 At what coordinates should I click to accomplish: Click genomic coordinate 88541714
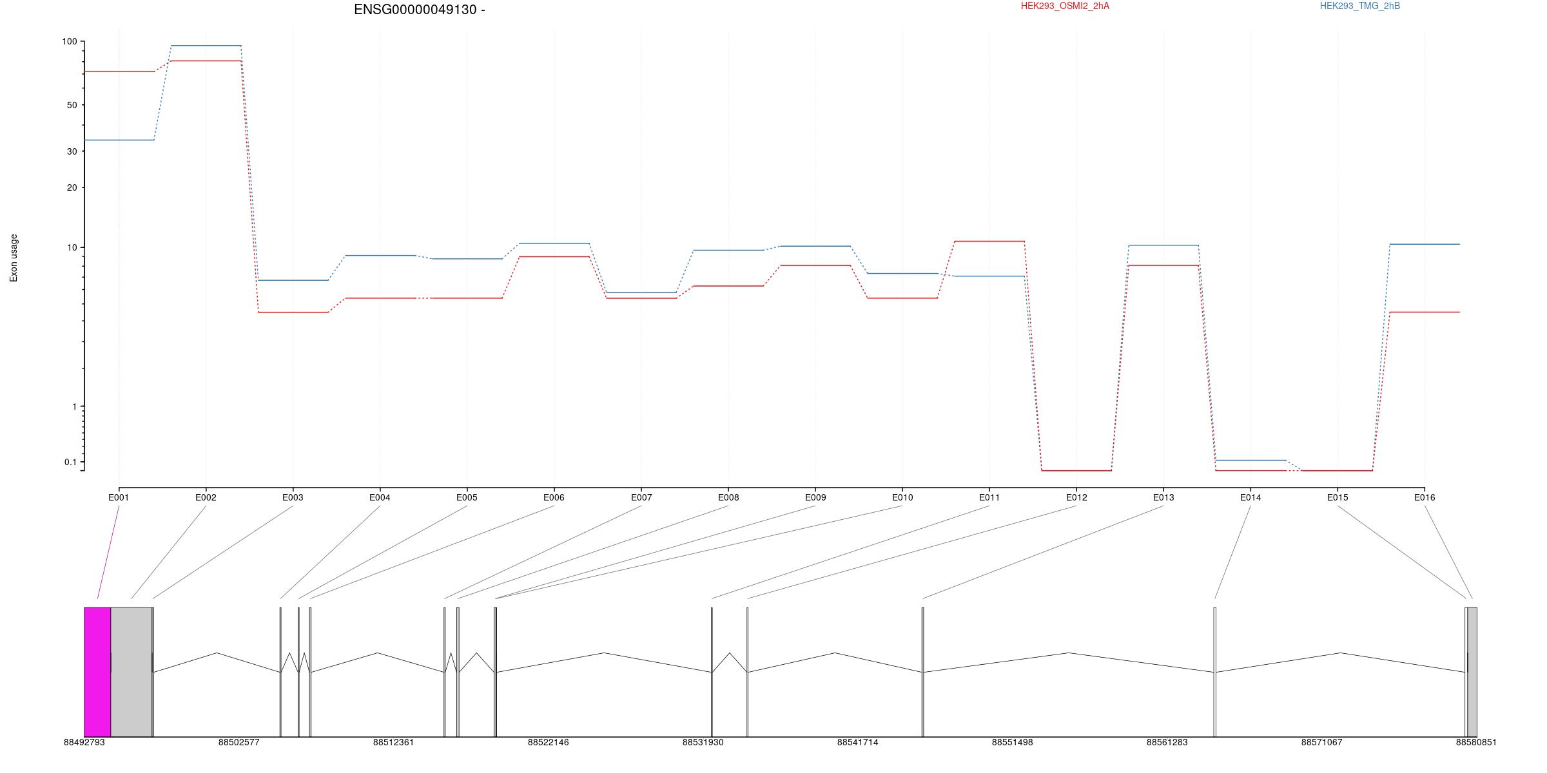(858, 742)
